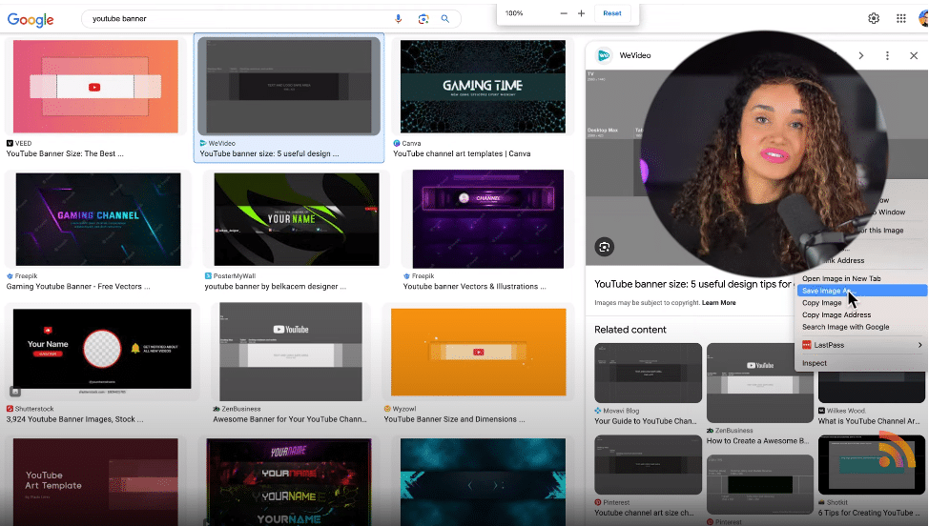The height and width of the screenshot is (526, 929).
Task: Expand the LastPass submenu
Action: pos(862,345)
